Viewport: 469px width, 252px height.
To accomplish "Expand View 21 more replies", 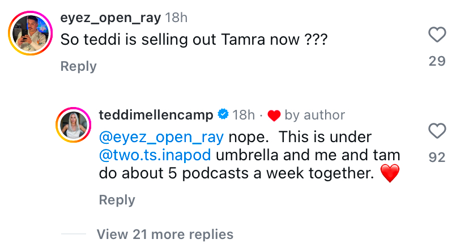I will click(165, 234).
